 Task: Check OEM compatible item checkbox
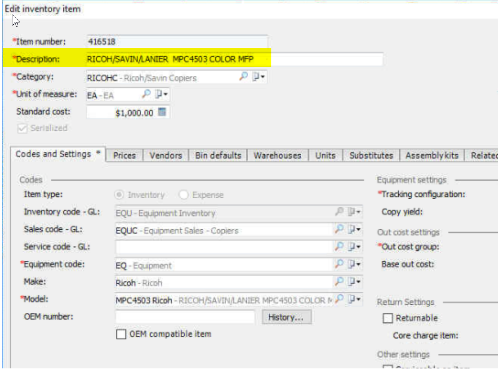(121, 334)
